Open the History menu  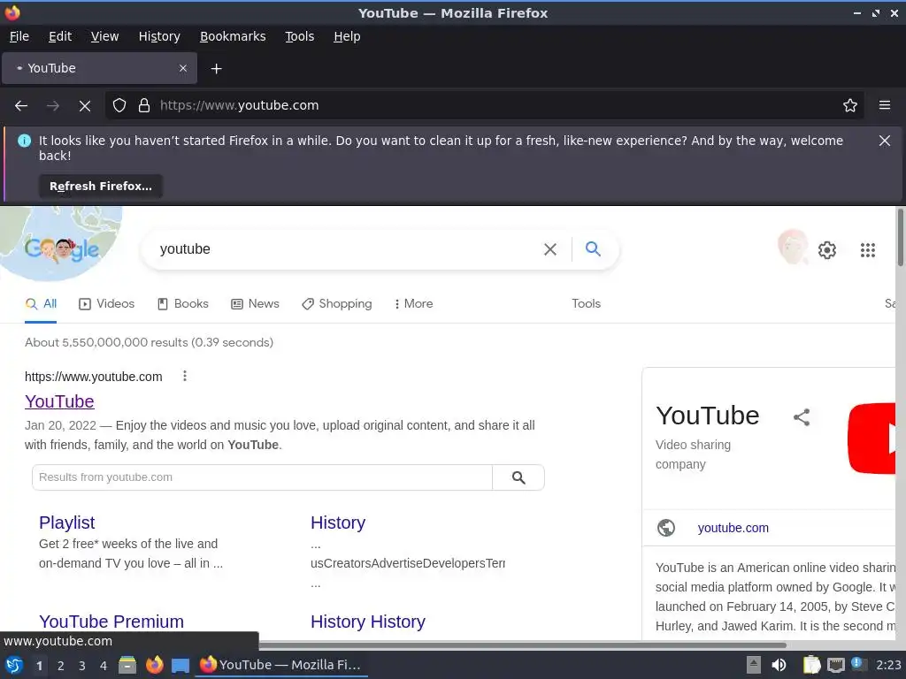point(159,36)
